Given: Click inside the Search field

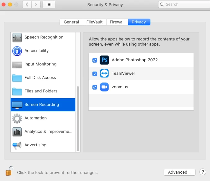Looking at the screenshot, I should pos(185,4).
